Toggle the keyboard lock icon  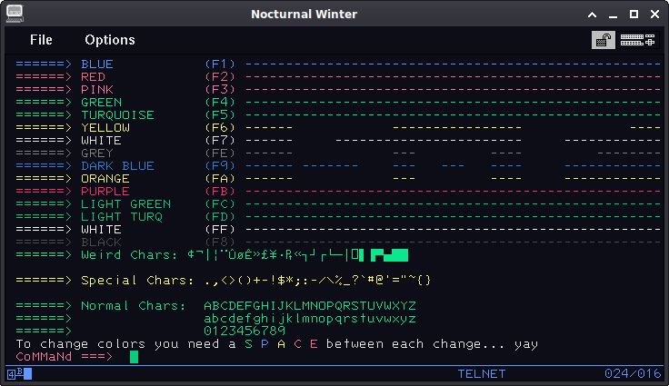click(604, 40)
